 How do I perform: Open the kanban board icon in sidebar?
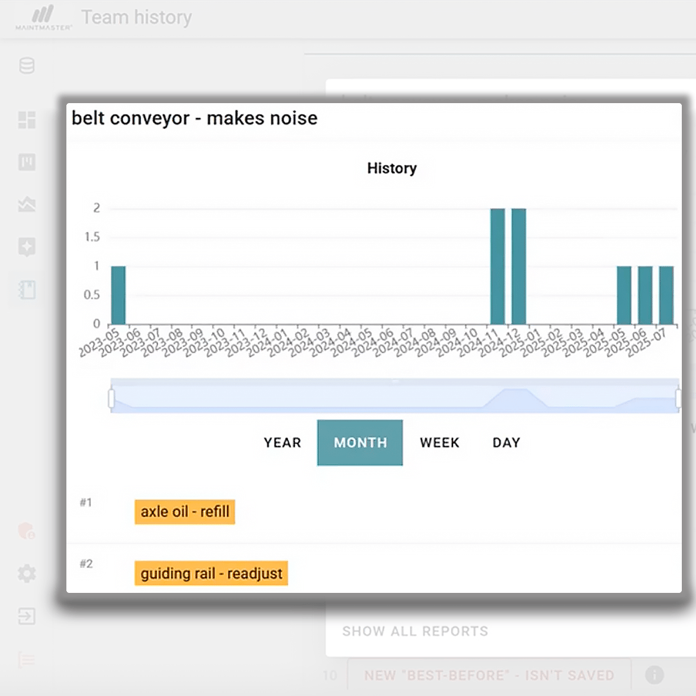(x=26, y=163)
